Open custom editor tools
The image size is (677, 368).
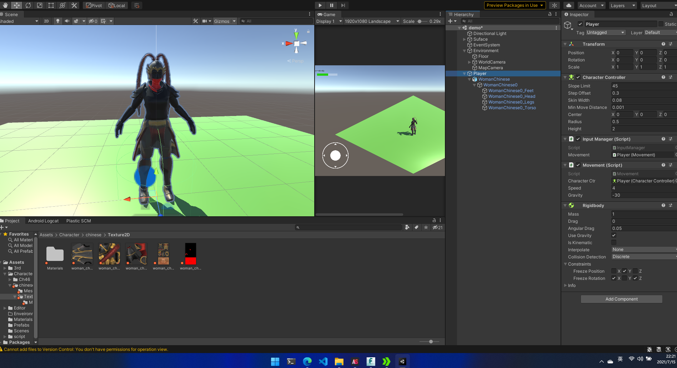[x=74, y=5]
